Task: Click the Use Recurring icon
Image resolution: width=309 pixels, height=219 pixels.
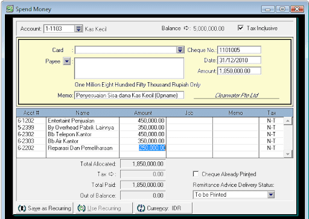Action: coord(81,208)
